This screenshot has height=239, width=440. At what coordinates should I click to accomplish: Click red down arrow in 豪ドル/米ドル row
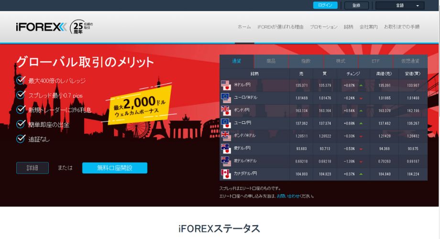[361, 162]
